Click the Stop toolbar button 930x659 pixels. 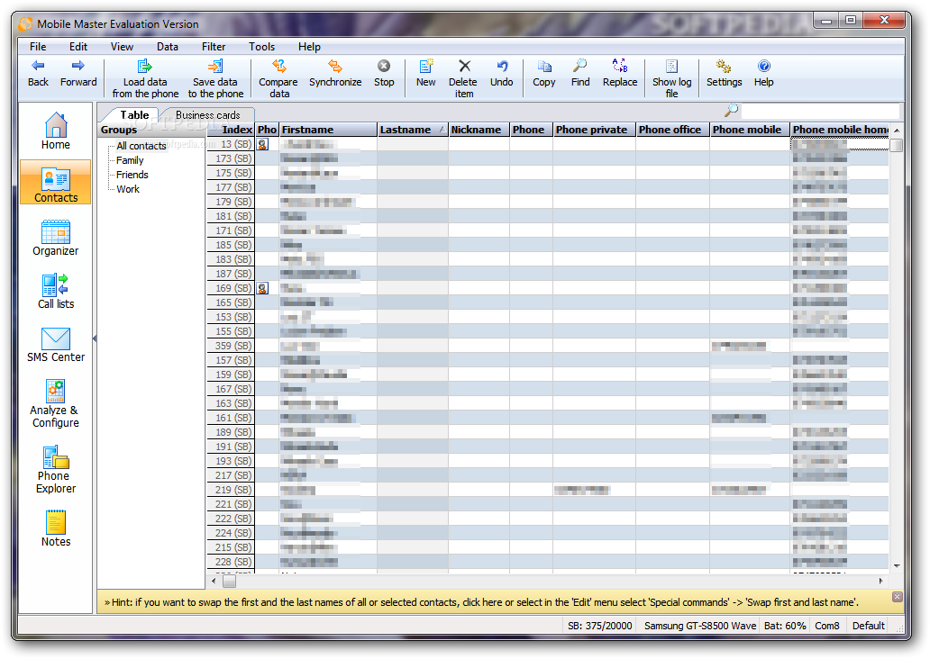pos(384,73)
